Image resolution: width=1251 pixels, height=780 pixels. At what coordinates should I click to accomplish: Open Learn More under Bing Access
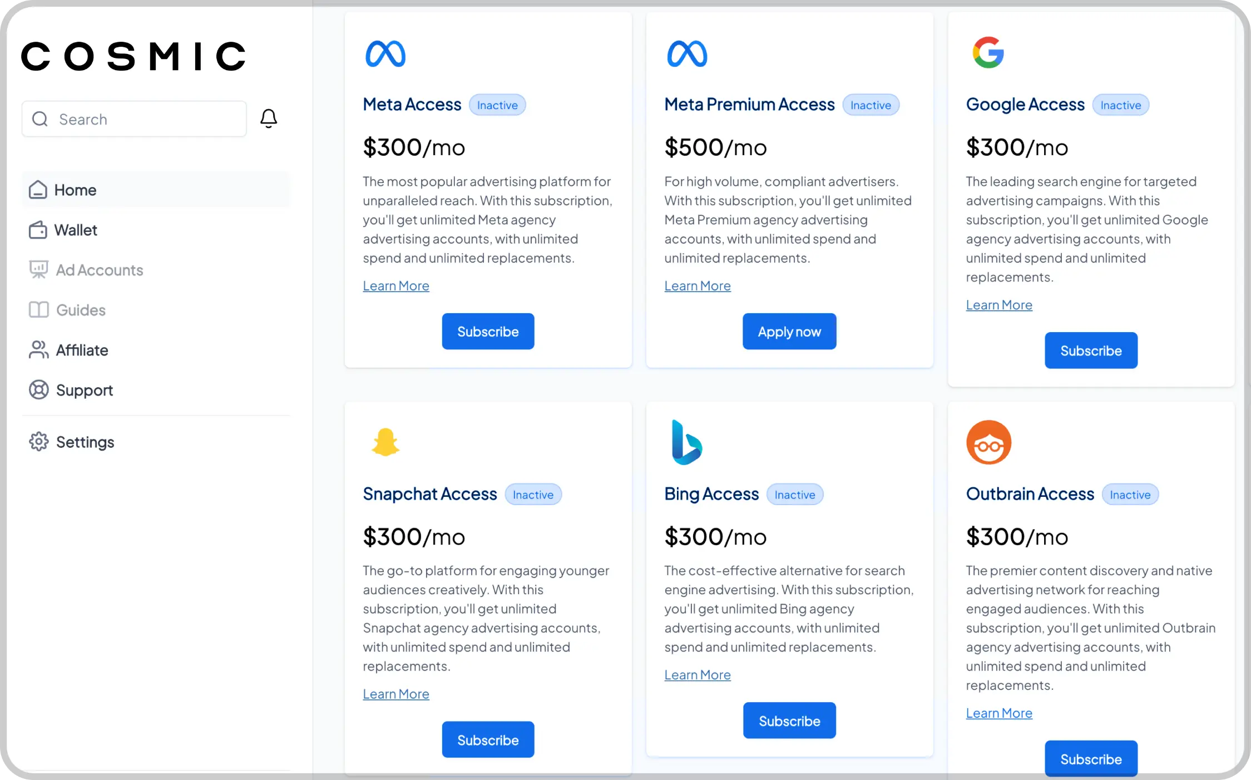698,675
